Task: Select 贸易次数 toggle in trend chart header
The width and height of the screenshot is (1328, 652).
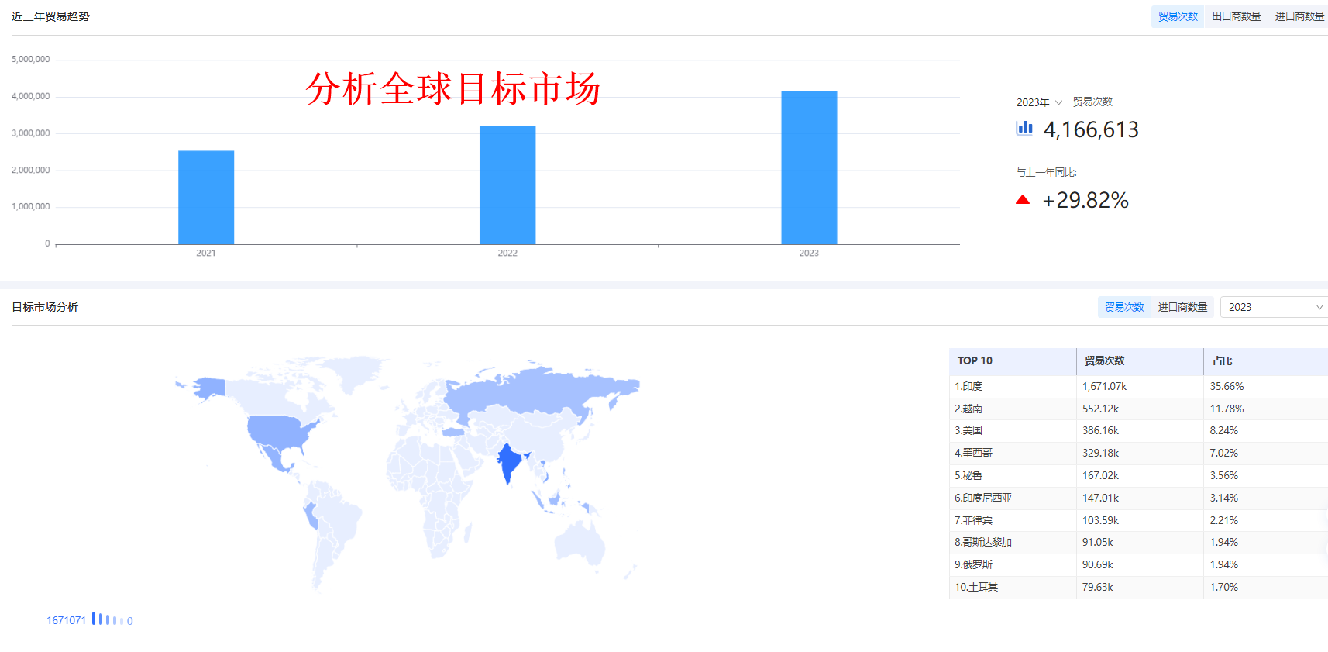Action: tap(1178, 16)
